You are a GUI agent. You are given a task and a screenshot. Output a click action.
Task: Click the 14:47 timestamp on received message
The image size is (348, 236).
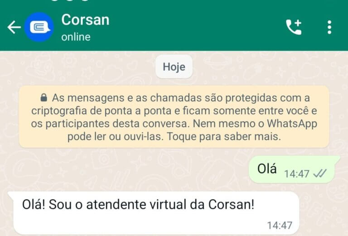[x=280, y=225]
